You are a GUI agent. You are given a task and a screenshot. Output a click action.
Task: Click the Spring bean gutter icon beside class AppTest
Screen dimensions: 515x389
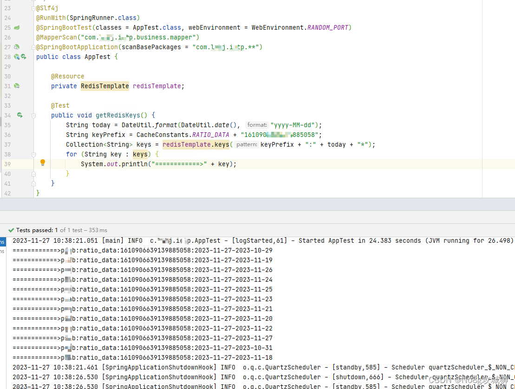tap(16, 57)
